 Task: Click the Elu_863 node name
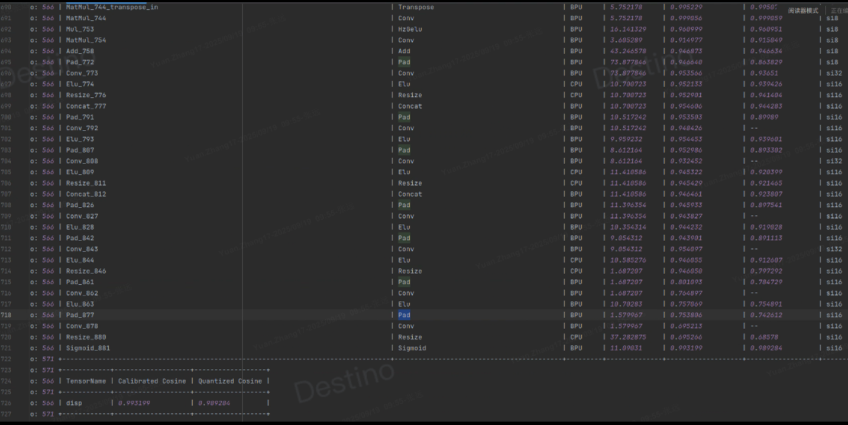pos(80,304)
